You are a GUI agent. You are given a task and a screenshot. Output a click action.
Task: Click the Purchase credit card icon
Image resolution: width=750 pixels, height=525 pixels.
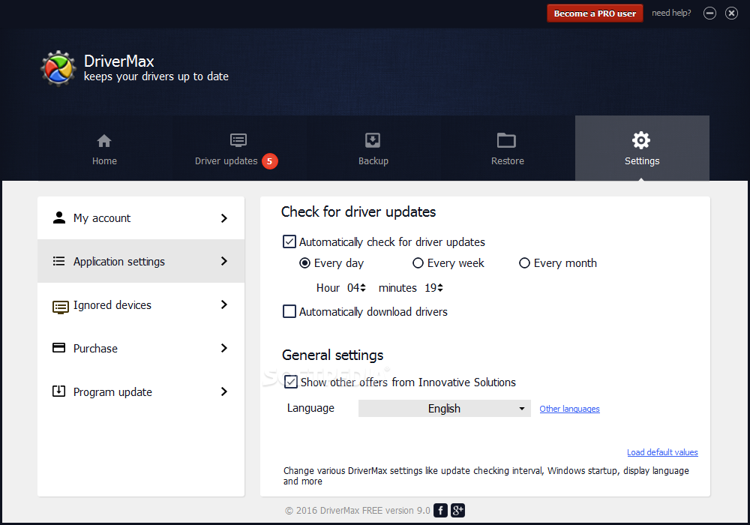click(x=58, y=347)
